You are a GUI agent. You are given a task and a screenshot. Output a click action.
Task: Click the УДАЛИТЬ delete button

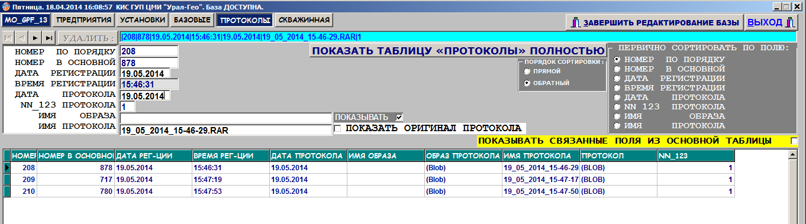[x=88, y=38]
